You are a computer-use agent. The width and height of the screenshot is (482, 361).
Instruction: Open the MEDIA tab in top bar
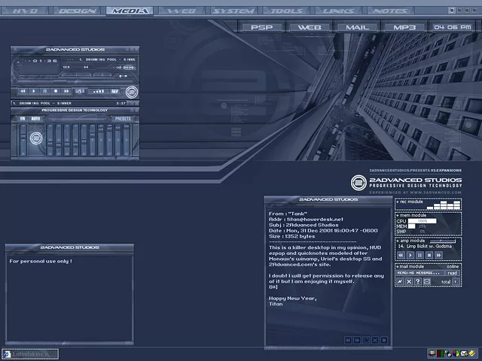click(130, 11)
